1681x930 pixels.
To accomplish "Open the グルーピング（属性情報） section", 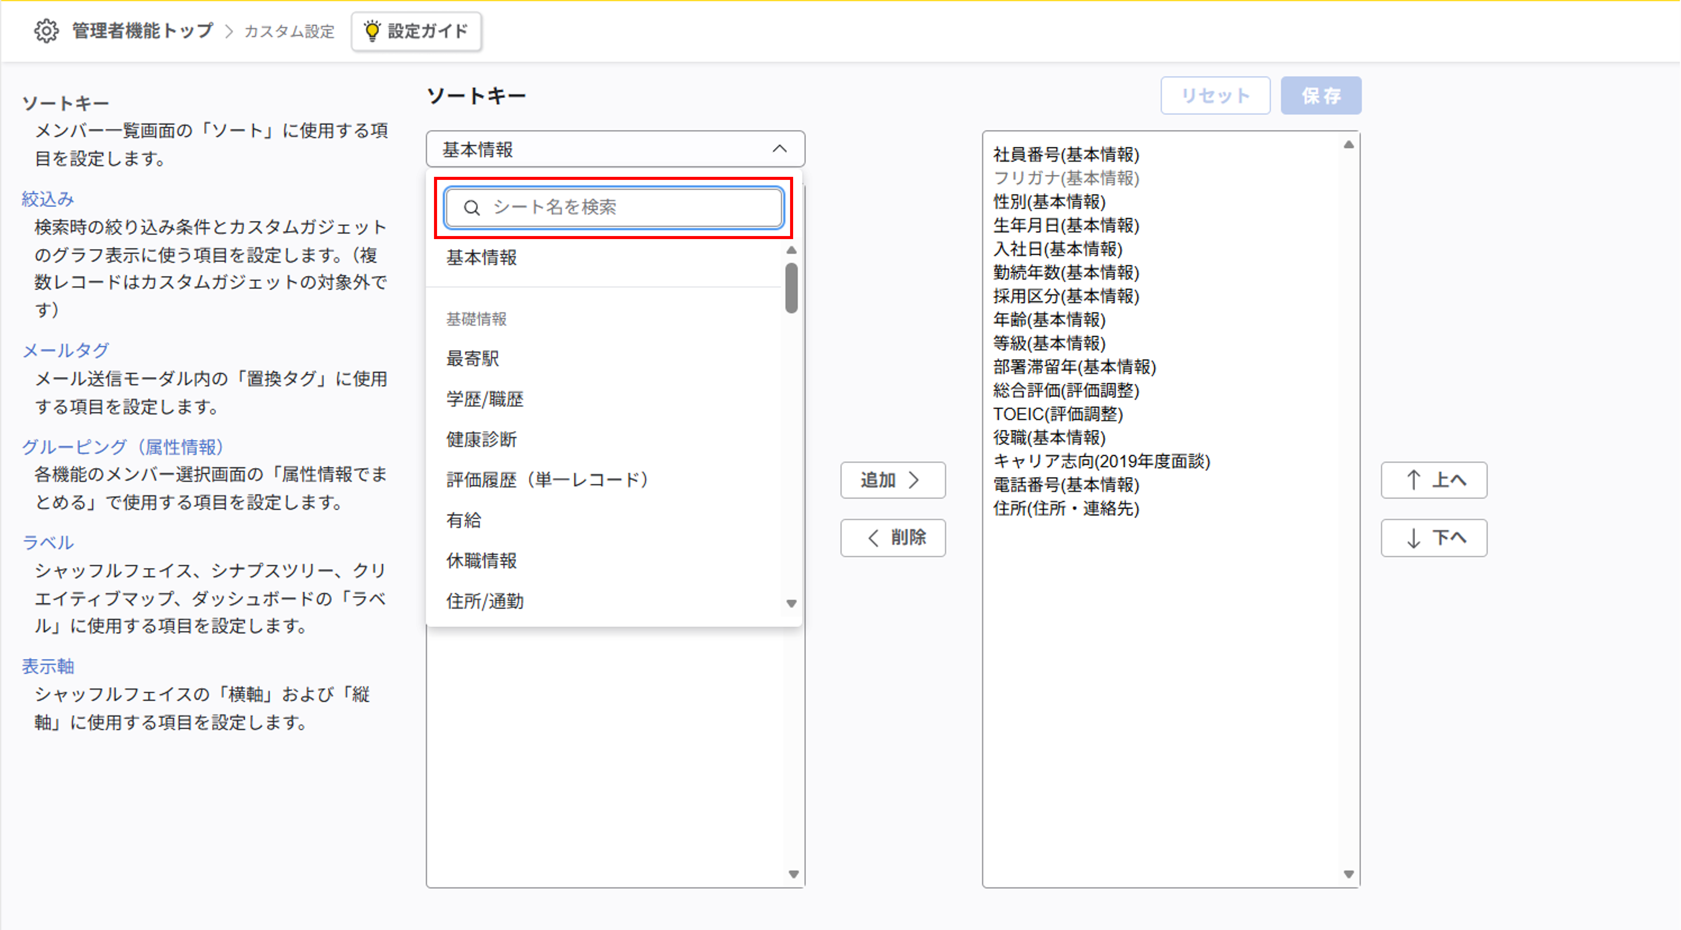I will (123, 447).
